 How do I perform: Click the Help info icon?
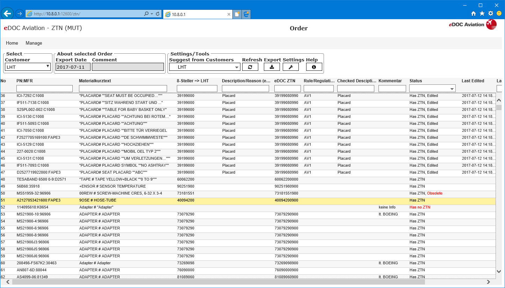click(314, 67)
